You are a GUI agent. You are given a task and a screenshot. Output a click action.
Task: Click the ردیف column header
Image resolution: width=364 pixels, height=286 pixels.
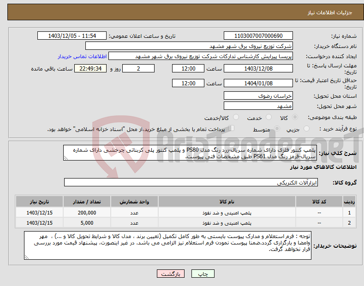[x=349, y=202]
